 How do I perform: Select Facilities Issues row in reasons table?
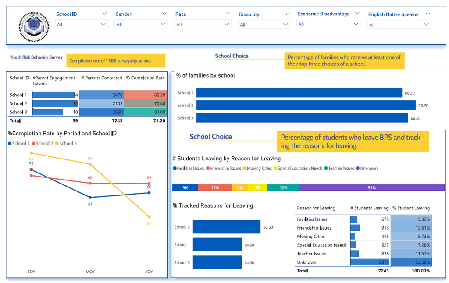(363, 219)
